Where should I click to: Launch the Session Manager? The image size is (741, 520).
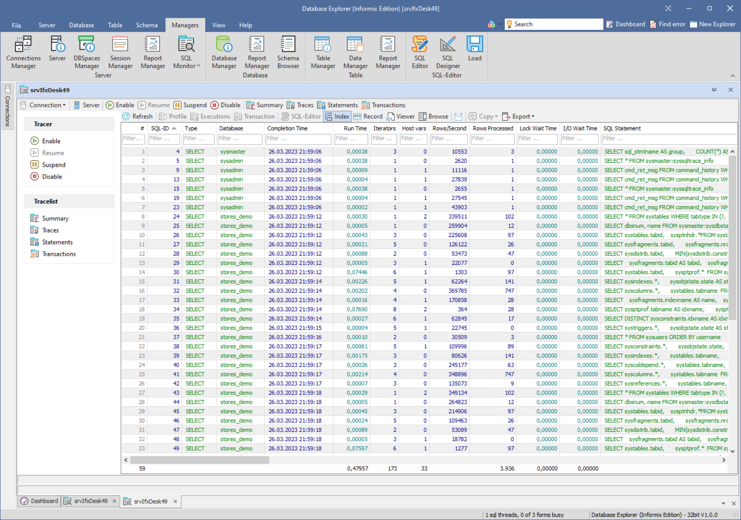tap(120, 53)
